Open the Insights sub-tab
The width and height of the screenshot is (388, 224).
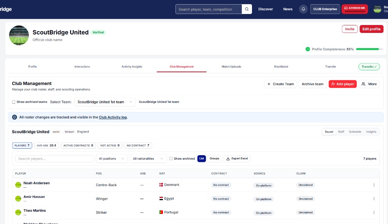(x=371, y=132)
